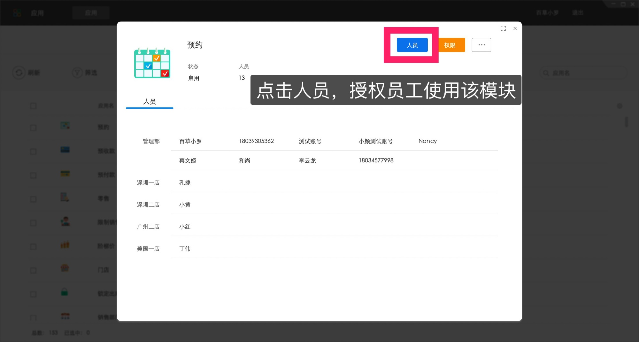This screenshot has width=639, height=342.
Task: Click the 筛选 filter icon
Action: point(77,73)
